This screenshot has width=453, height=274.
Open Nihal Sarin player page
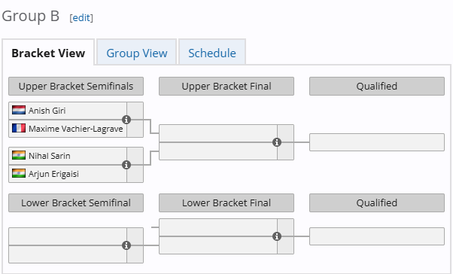click(50, 156)
